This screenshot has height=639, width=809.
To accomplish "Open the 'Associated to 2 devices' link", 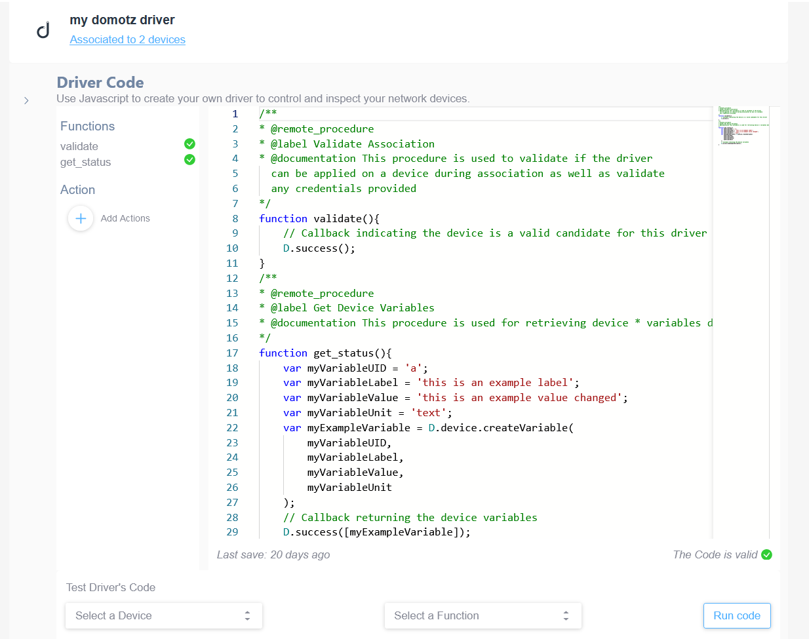I will click(x=127, y=39).
